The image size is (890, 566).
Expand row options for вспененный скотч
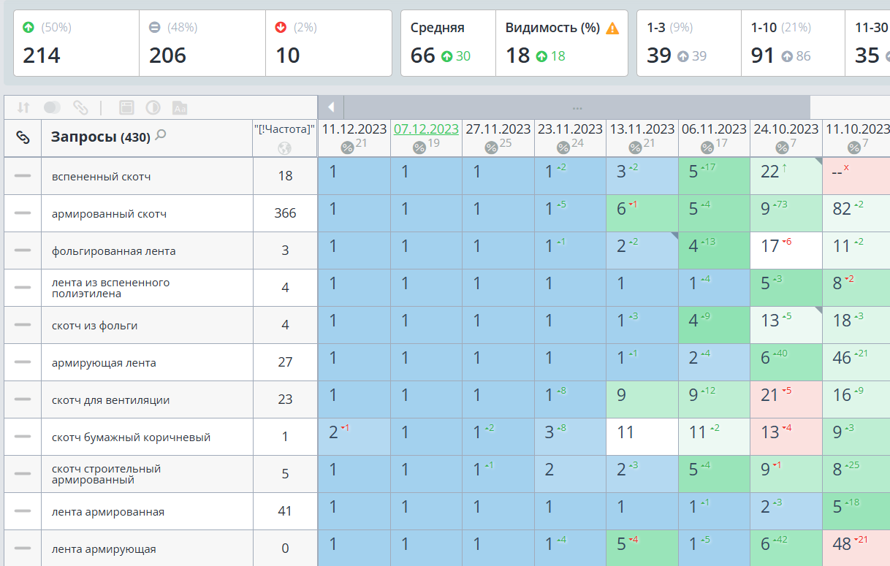(23, 176)
